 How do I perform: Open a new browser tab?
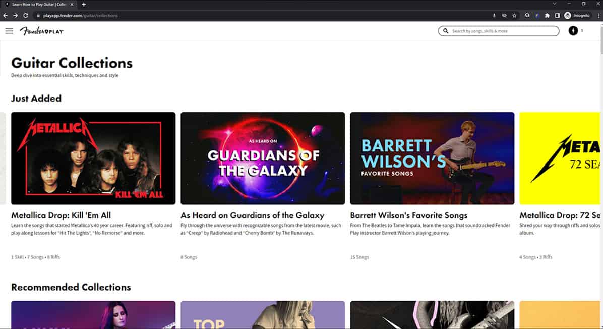click(x=84, y=4)
